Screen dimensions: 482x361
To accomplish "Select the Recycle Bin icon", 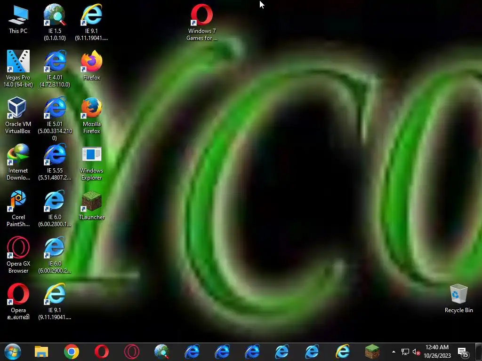I will tap(458, 298).
